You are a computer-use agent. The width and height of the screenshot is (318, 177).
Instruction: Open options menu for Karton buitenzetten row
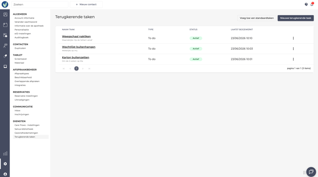coord(293,59)
